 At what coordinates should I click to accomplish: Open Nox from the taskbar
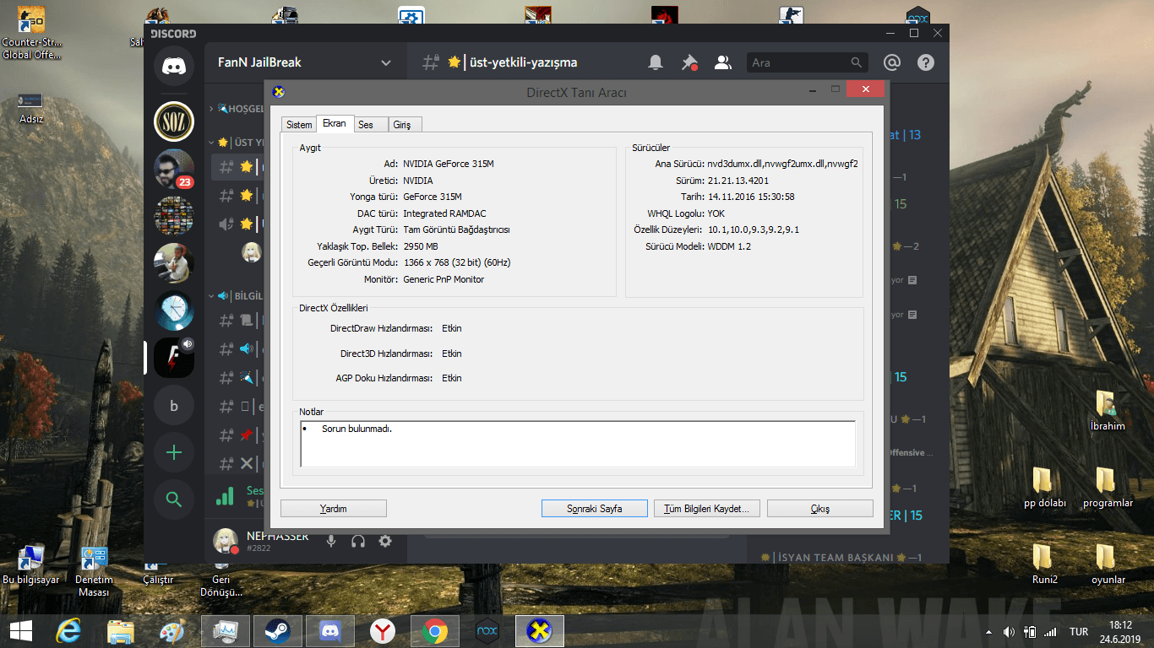[487, 631]
